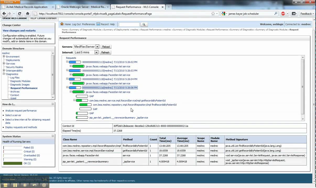Pause the screen recording overlay

[15, 185]
